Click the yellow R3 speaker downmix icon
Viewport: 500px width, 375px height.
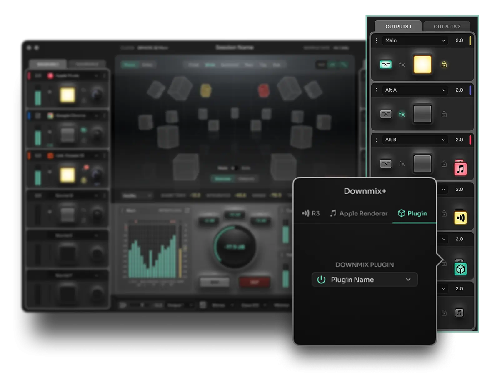pos(460,218)
